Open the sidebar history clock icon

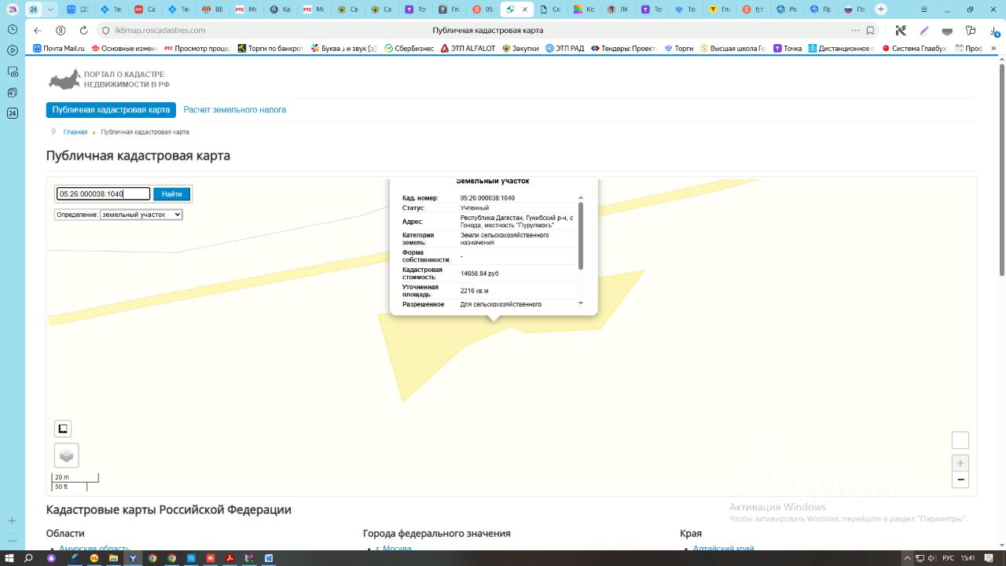[13, 29]
